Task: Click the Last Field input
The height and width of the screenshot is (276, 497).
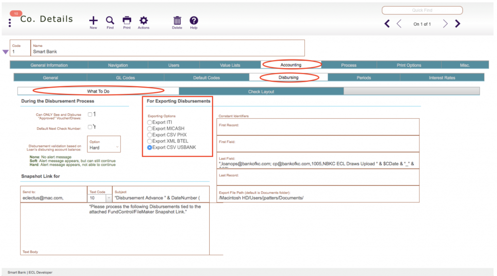Action: 318,161
